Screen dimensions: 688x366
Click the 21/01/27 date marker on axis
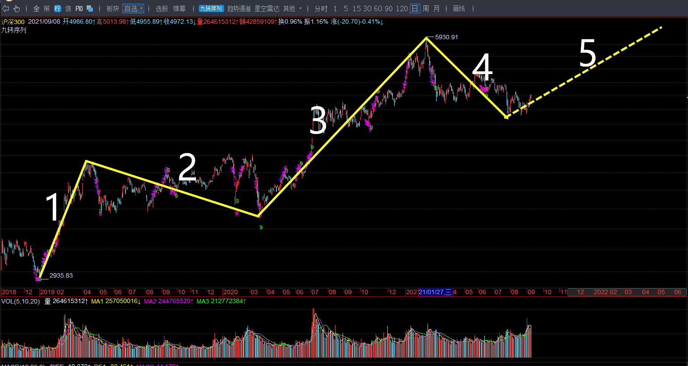click(x=435, y=292)
